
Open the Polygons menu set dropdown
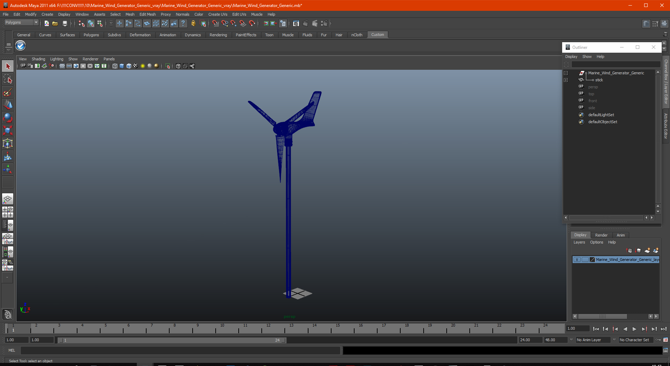click(21, 22)
